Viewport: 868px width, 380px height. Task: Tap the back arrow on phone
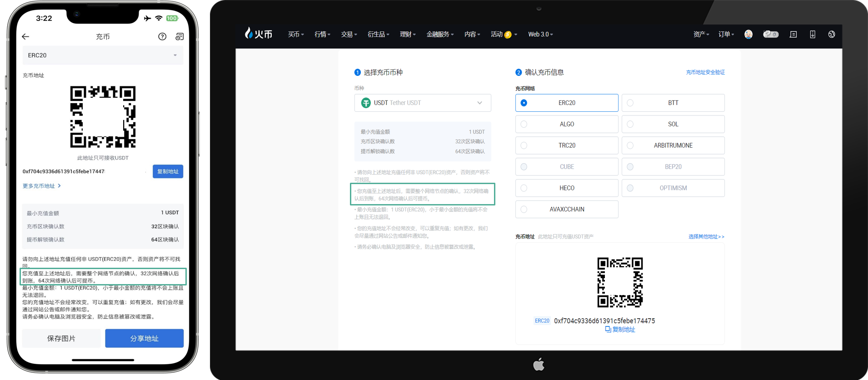(25, 36)
